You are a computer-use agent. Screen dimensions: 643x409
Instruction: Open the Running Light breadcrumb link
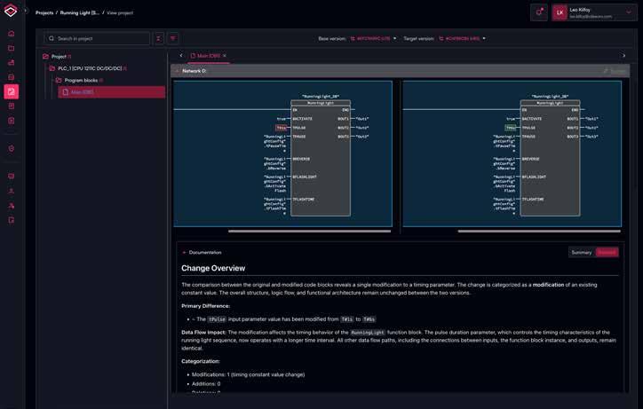80,12
